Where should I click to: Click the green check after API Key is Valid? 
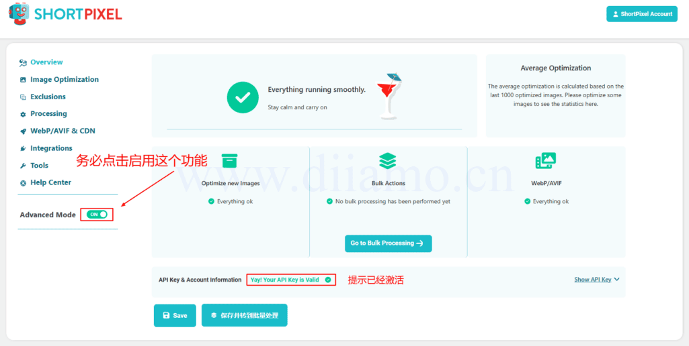coord(328,280)
